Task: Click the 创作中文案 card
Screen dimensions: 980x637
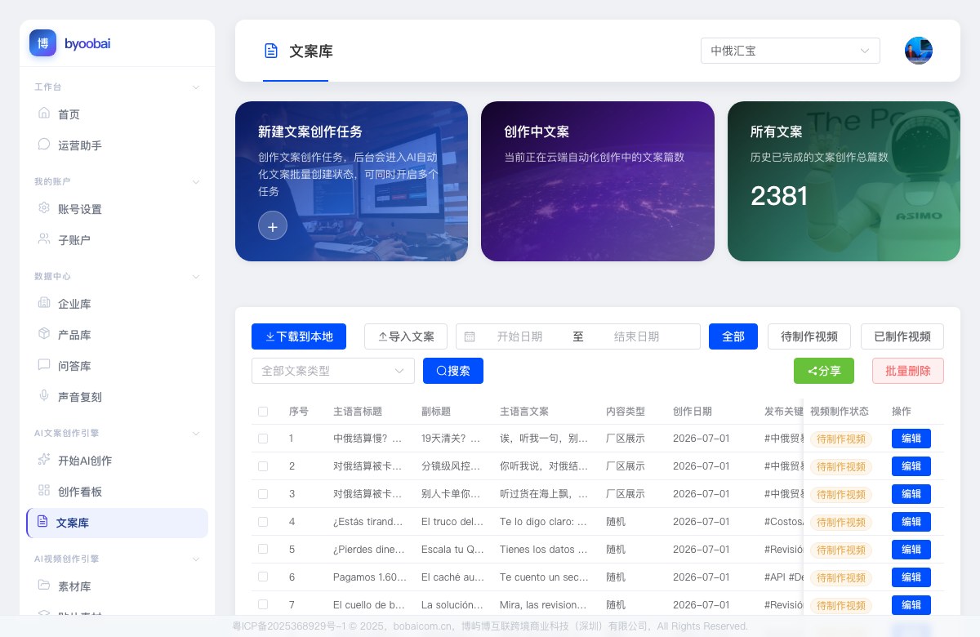Action: pyautogui.click(x=598, y=181)
